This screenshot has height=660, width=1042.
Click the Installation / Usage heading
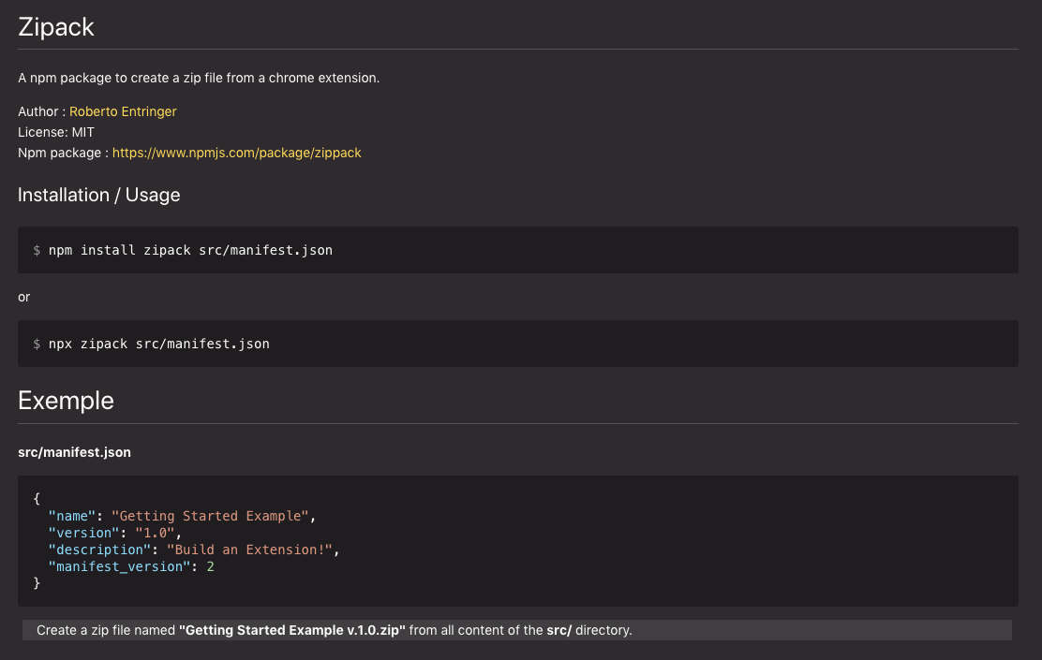tap(98, 195)
